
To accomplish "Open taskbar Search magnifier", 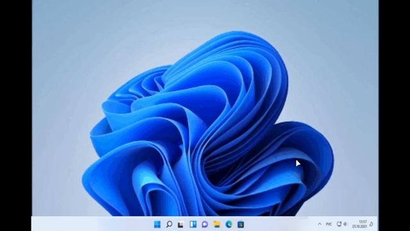I will [169, 224].
